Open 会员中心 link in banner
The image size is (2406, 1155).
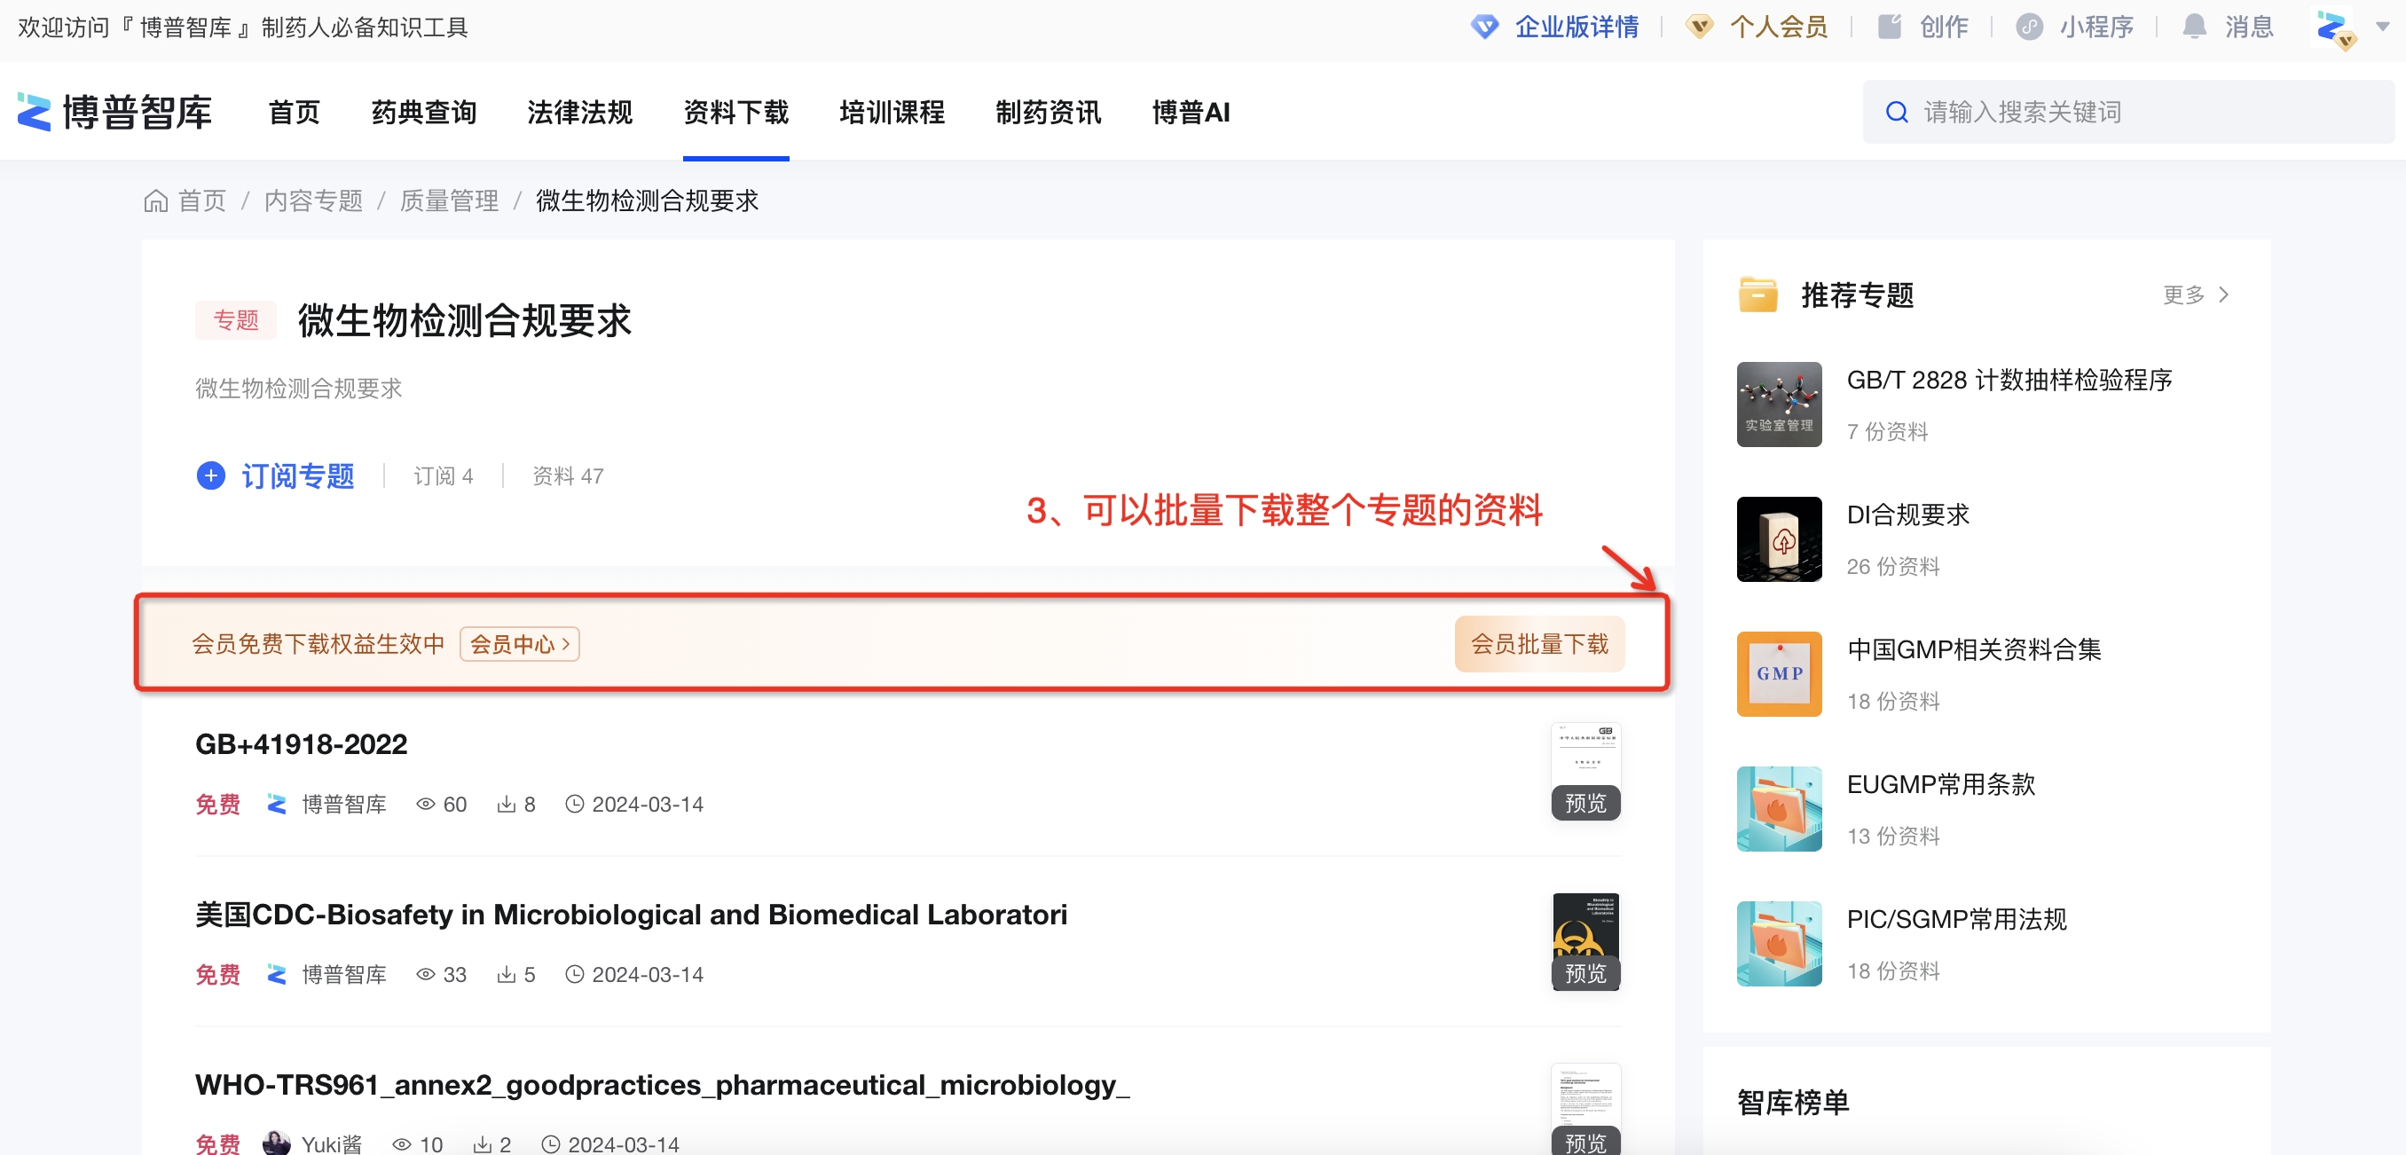click(519, 643)
